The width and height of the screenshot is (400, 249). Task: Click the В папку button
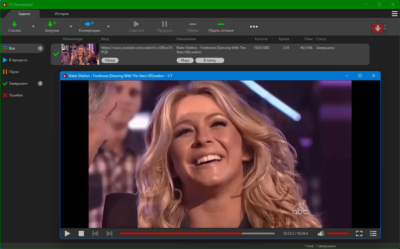(x=210, y=60)
